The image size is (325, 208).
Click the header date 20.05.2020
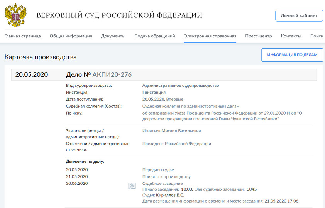point(32,74)
